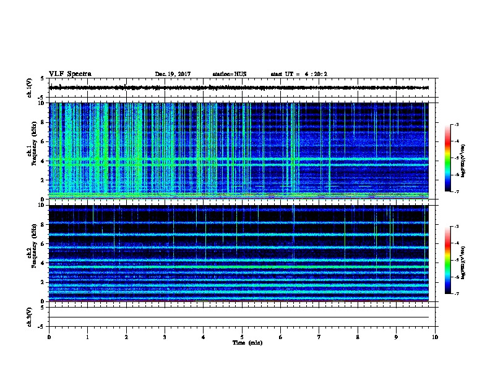Click the "10" tick on the time axis
Screen dimensions: 490x378
[435, 337]
